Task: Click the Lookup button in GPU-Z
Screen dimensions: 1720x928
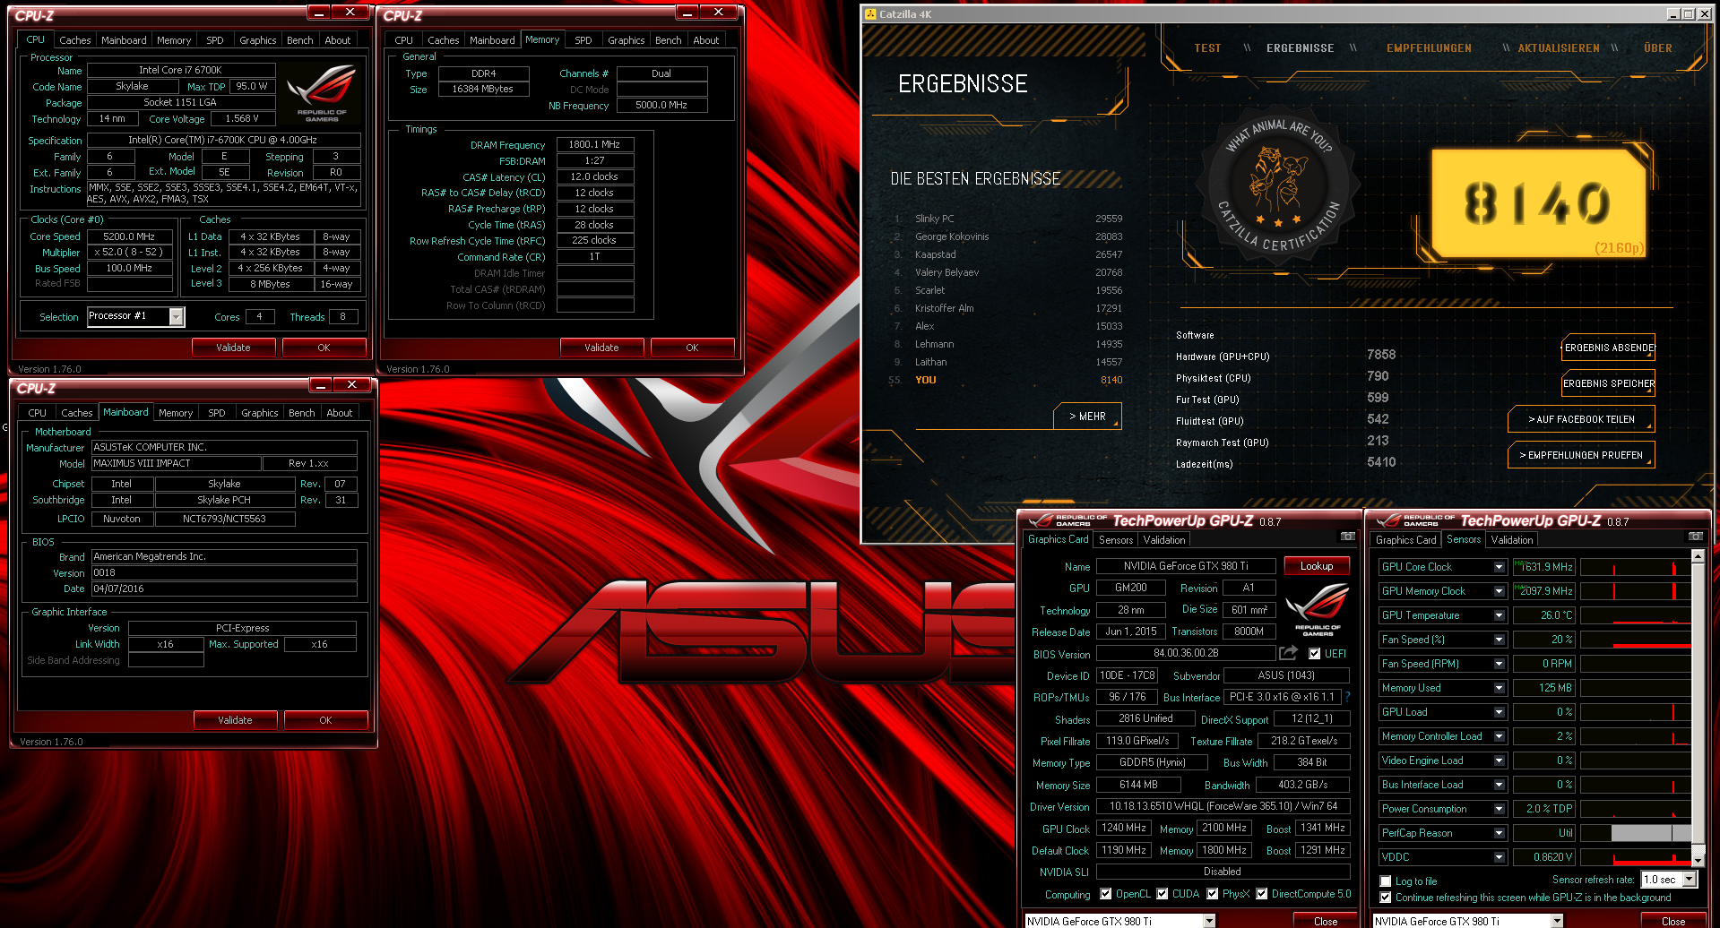Action: click(1317, 566)
